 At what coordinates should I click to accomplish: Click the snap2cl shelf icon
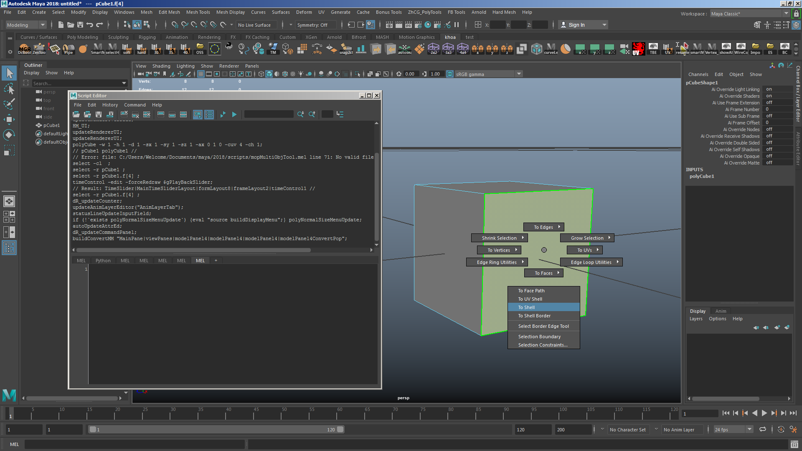pyautogui.click(x=347, y=49)
